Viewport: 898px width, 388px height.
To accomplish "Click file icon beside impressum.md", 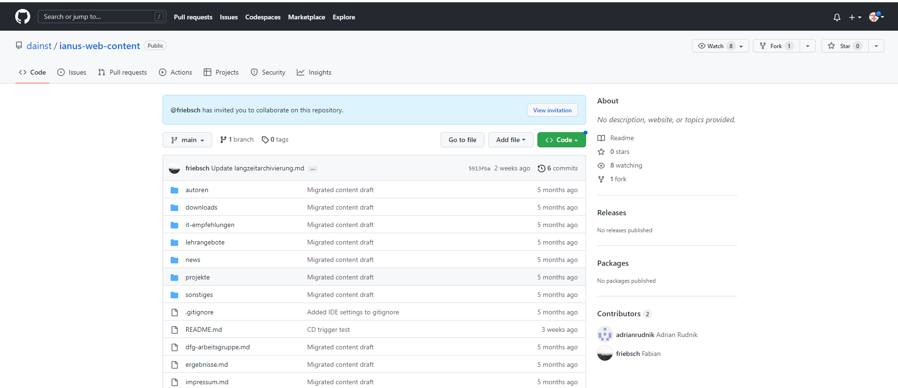I will (x=174, y=382).
